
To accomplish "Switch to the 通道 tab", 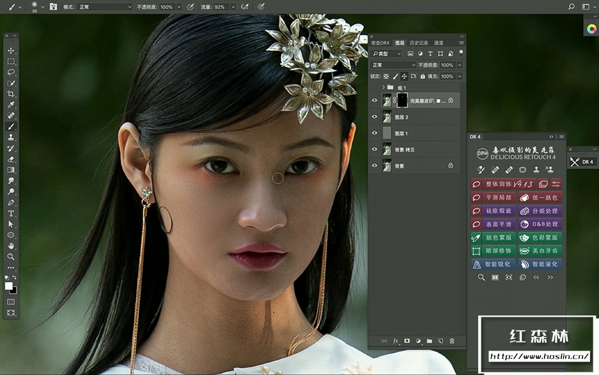I will tap(439, 43).
